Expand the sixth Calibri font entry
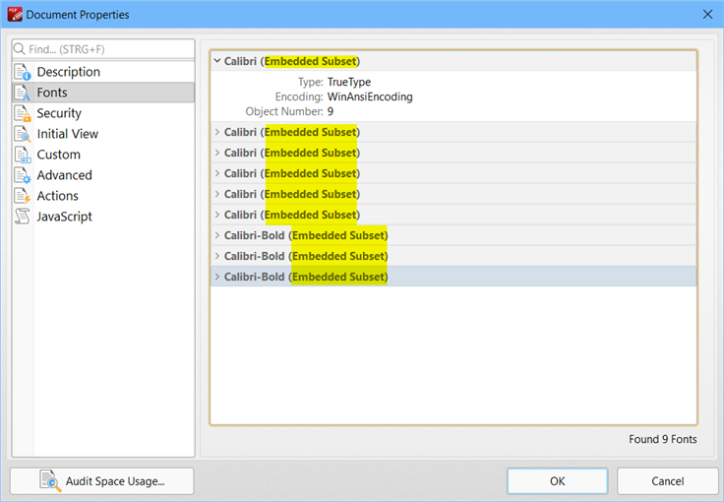 (217, 215)
